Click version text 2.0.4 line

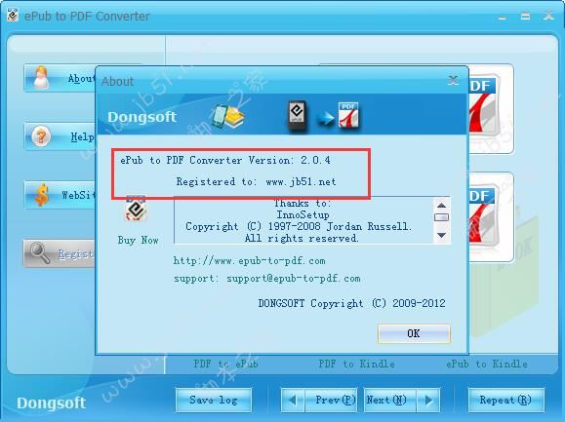click(x=225, y=160)
